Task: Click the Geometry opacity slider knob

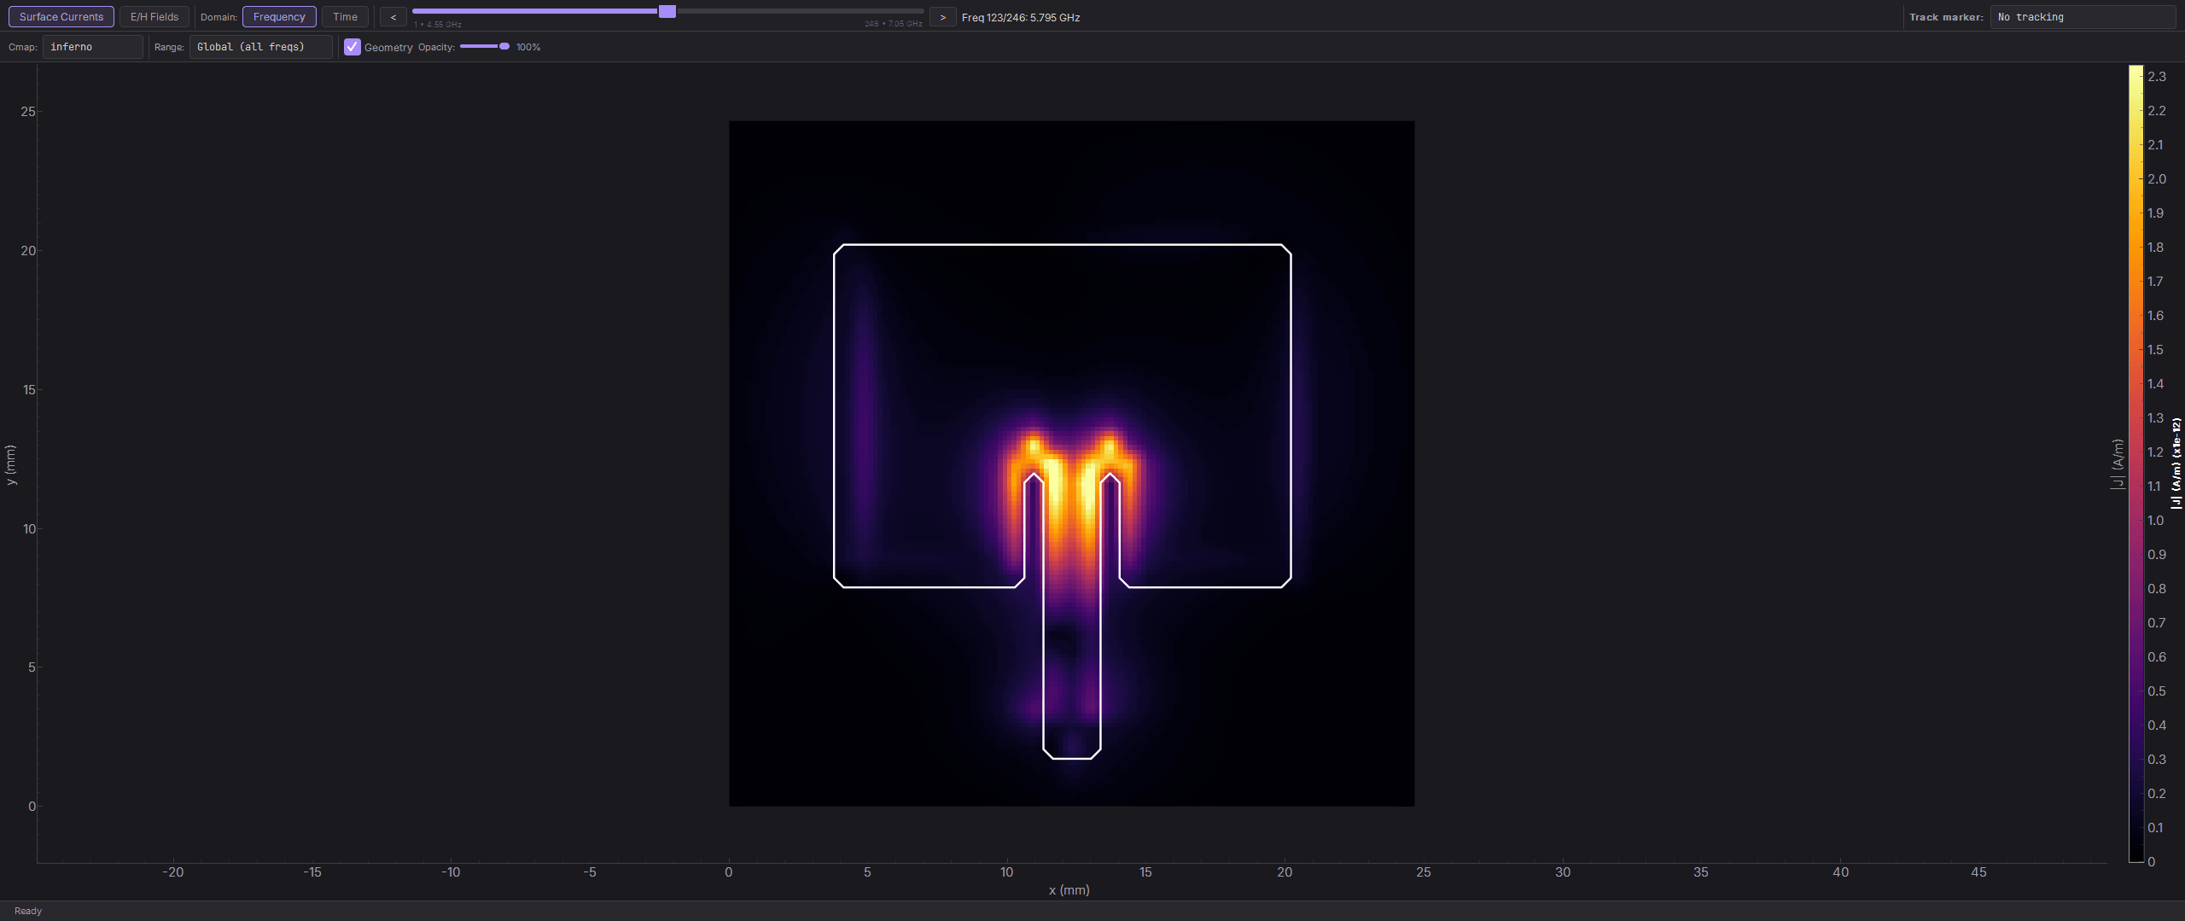Action: click(504, 46)
